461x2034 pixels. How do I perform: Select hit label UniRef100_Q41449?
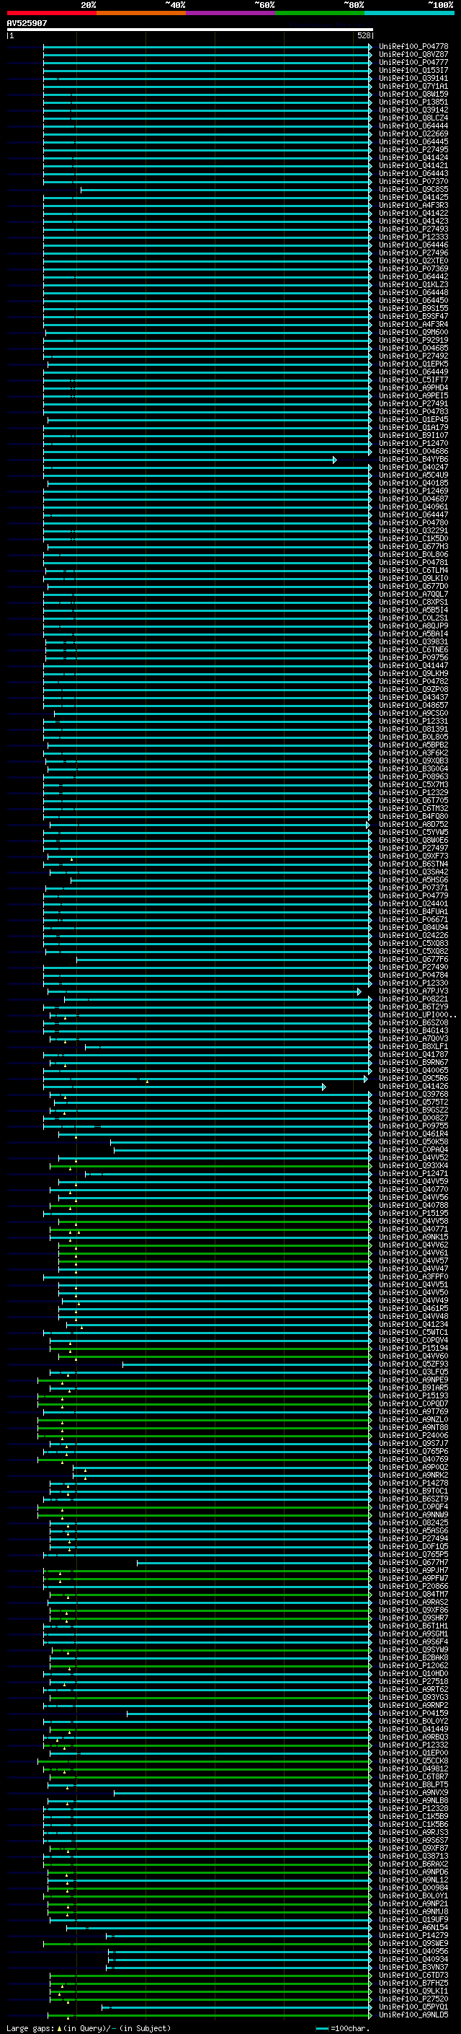(413, 1728)
